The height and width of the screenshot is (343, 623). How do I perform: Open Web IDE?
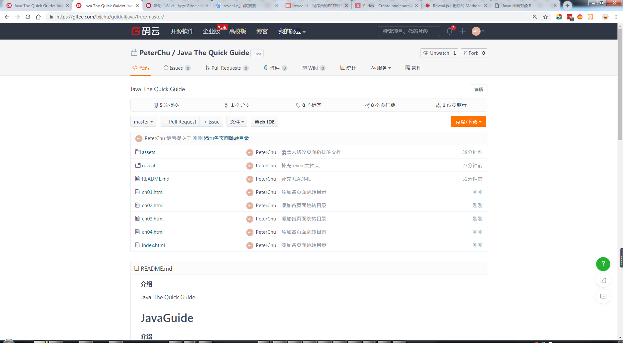(264, 121)
